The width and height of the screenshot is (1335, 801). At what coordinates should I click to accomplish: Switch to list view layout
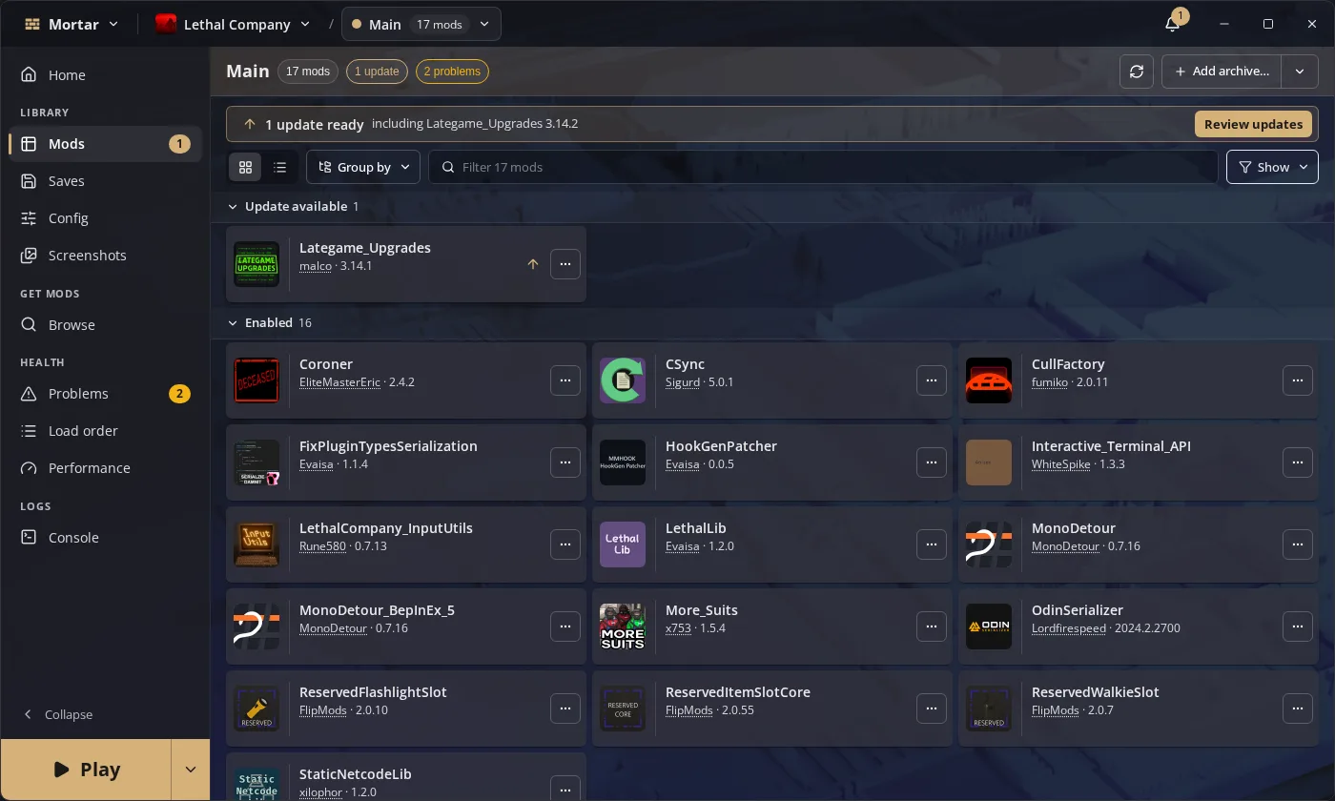coord(279,167)
